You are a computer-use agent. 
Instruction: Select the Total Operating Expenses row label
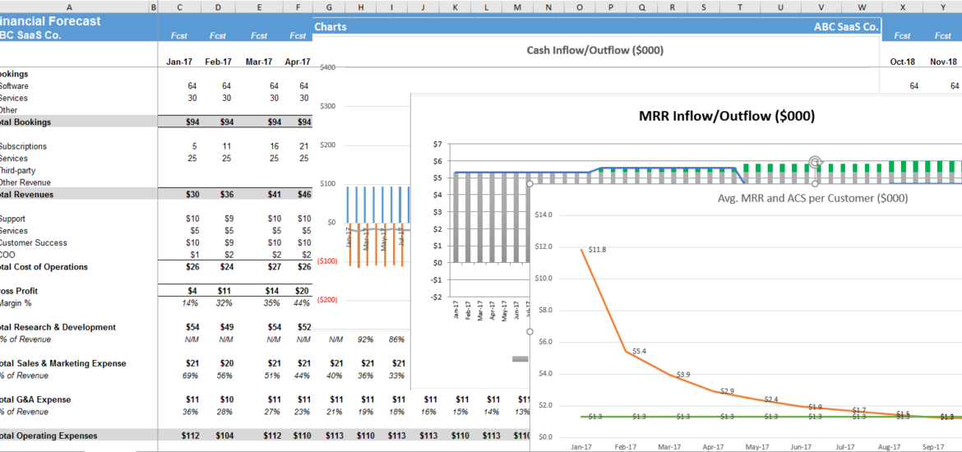[49, 436]
